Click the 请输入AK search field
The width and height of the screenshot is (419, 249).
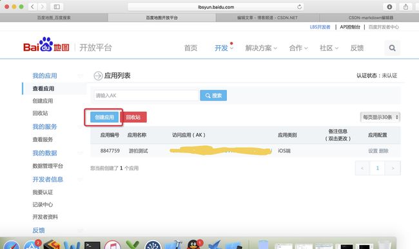pos(146,95)
